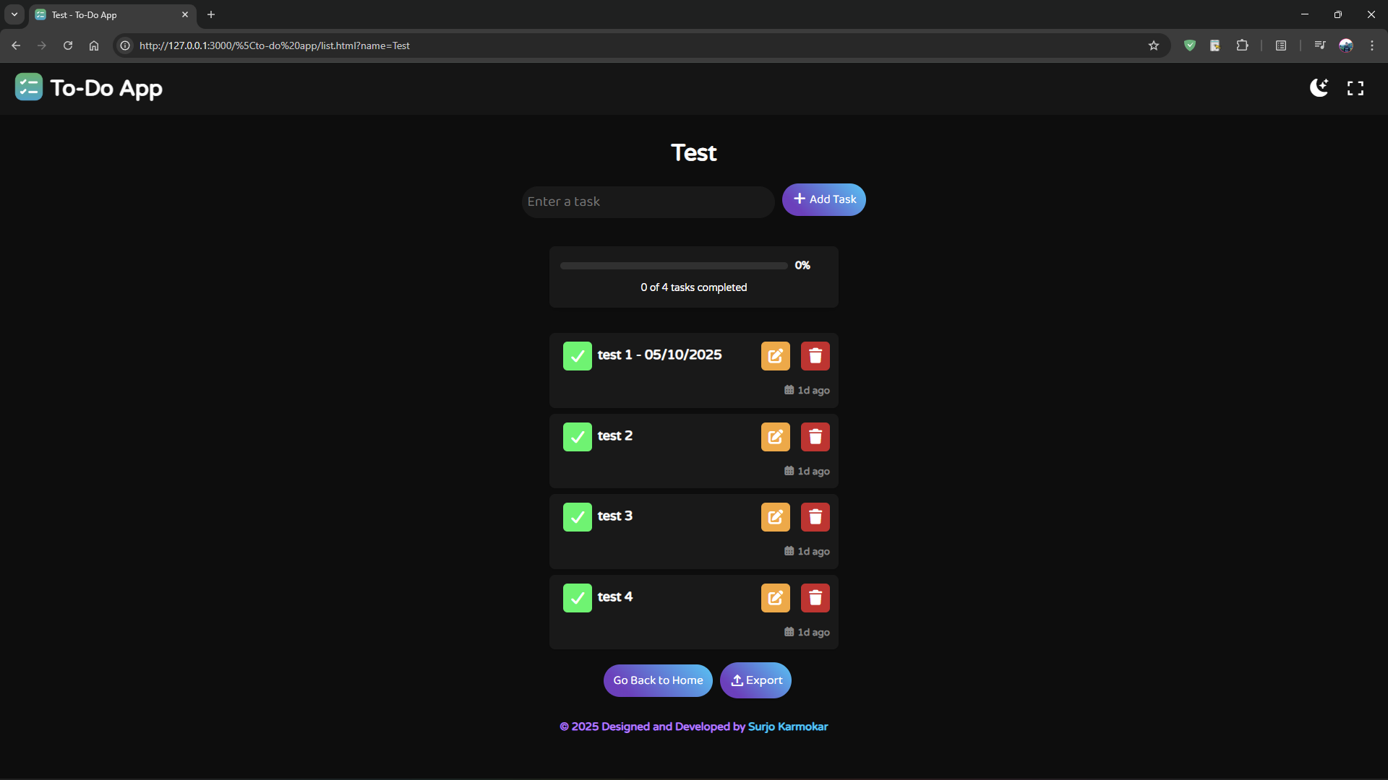This screenshot has height=780, width=1388.
Task: Bookmark this page with star icon
Action: (x=1154, y=45)
